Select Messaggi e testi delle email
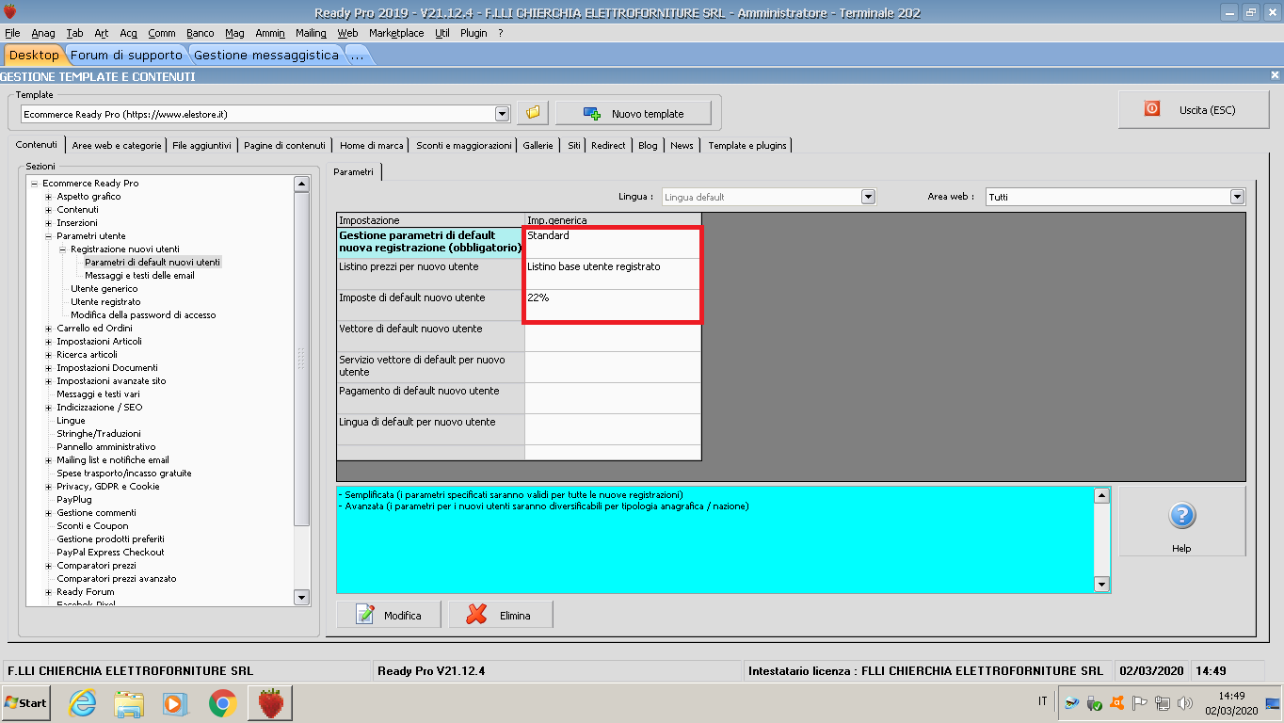This screenshot has width=1284, height=723. (x=139, y=276)
